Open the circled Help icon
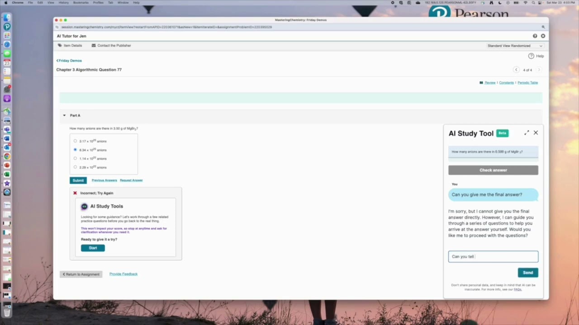 531,56
